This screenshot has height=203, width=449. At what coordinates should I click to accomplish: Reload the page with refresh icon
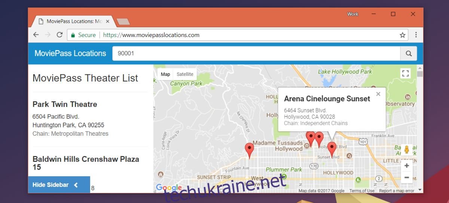coord(59,35)
